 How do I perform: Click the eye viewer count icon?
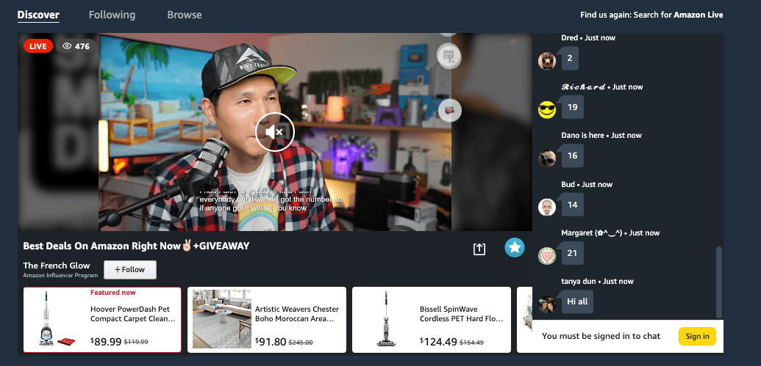pos(68,46)
